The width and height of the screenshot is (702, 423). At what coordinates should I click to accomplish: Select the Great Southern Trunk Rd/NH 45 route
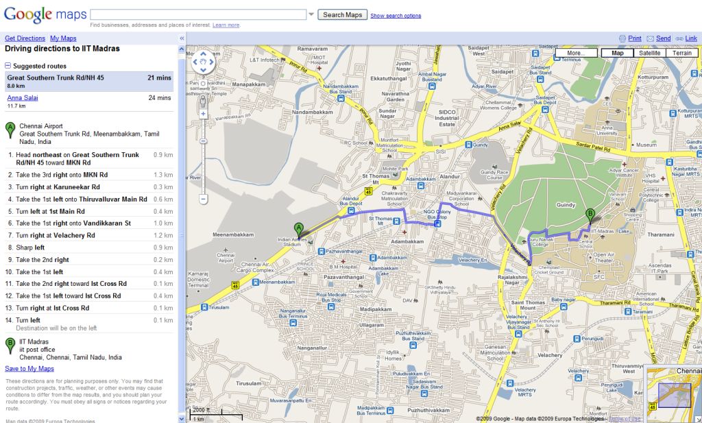[x=89, y=82]
